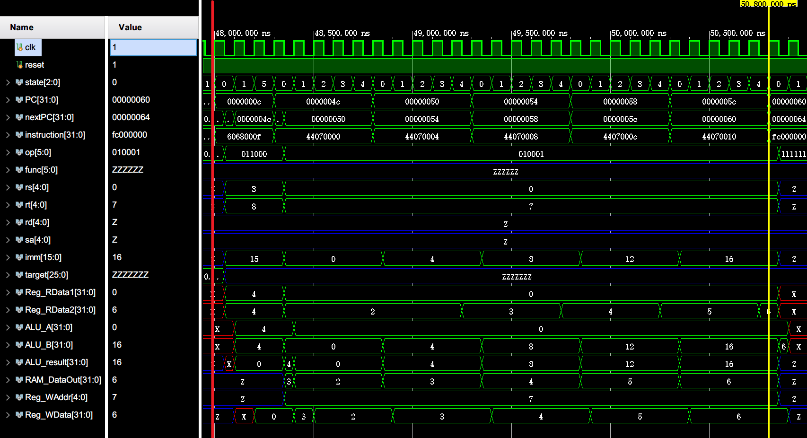Expand the ALU_result[31:0] bus
The height and width of the screenshot is (438, 807).
click(8, 362)
